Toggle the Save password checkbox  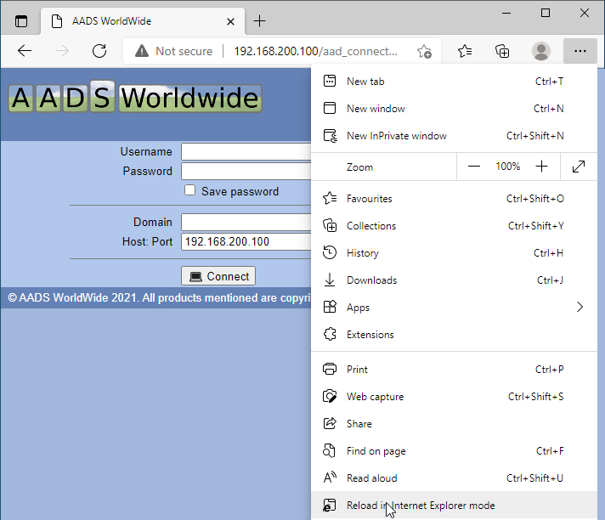coord(190,191)
